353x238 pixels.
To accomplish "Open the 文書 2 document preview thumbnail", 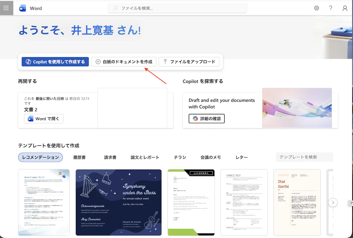I will pos(132,108).
